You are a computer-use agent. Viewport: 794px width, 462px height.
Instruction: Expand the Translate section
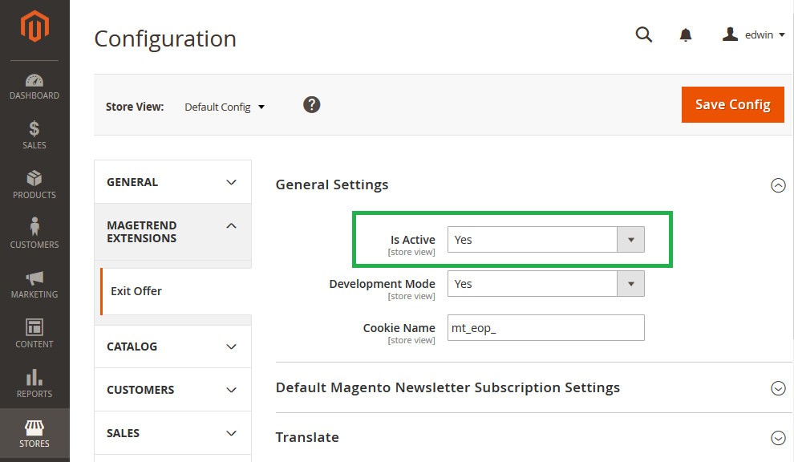click(x=778, y=438)
